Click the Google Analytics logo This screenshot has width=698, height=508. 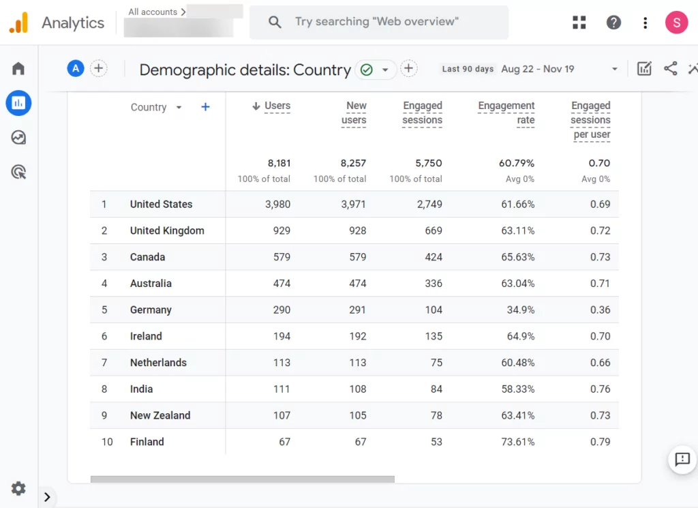[x=18, y=23]
